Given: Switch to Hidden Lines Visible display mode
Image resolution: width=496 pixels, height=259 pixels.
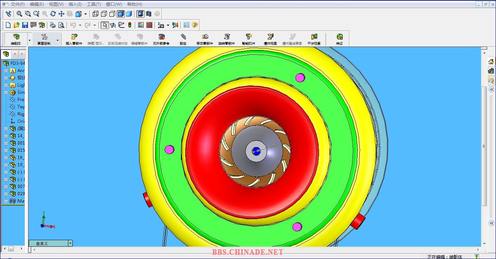Looking at the screenshot, I should click(104, 14).
